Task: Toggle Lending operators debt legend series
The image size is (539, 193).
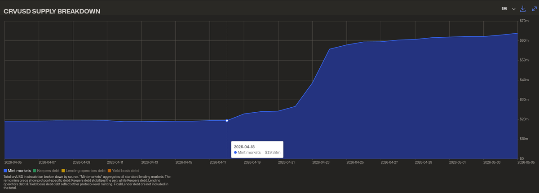Action: tap(84, 171)
